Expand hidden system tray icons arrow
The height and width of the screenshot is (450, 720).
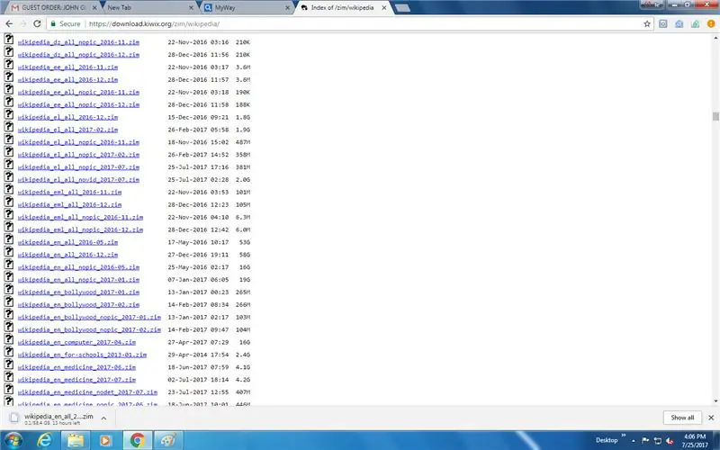click(x=634, y=441)
